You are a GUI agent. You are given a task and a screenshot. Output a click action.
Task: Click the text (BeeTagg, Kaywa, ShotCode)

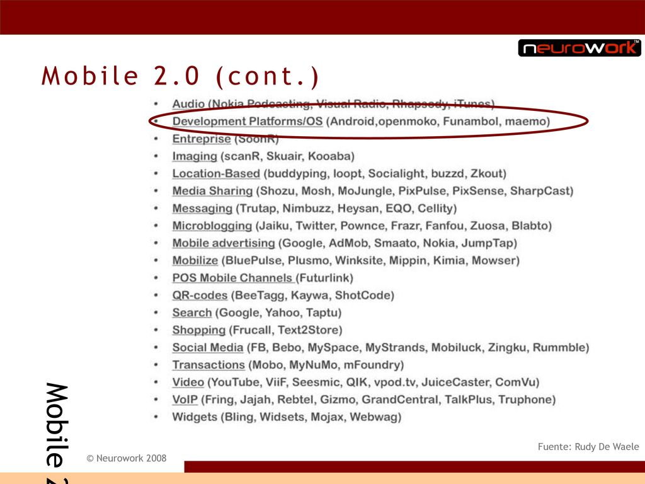[312, 295]
